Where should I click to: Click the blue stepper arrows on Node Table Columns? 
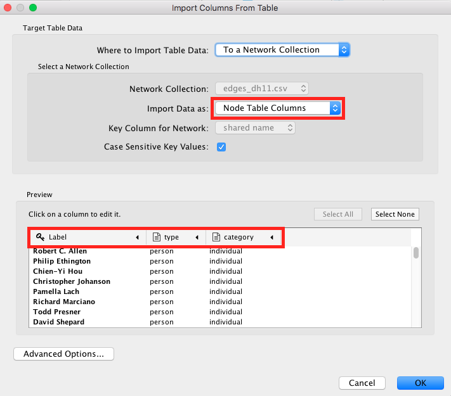(x=335, y=108)
